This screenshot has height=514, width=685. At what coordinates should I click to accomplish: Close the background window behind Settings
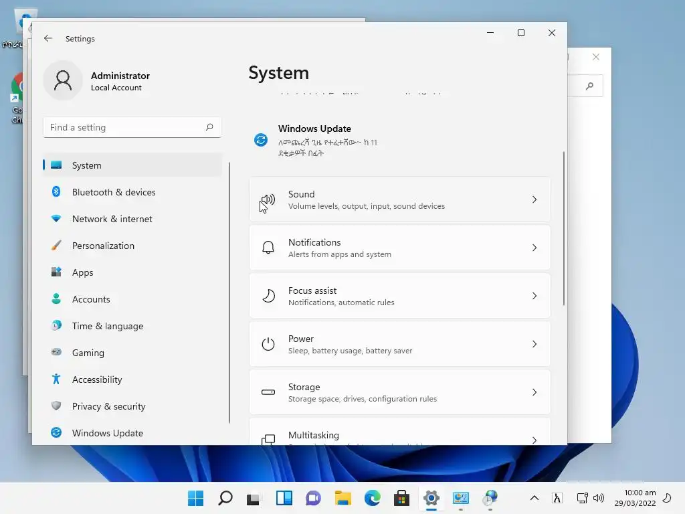pos(596,57)
